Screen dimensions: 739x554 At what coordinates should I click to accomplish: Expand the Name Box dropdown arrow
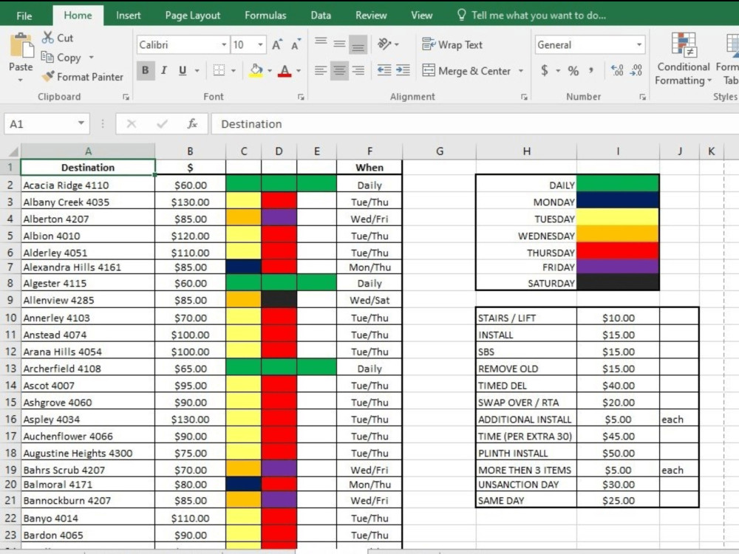click(81, 123)
